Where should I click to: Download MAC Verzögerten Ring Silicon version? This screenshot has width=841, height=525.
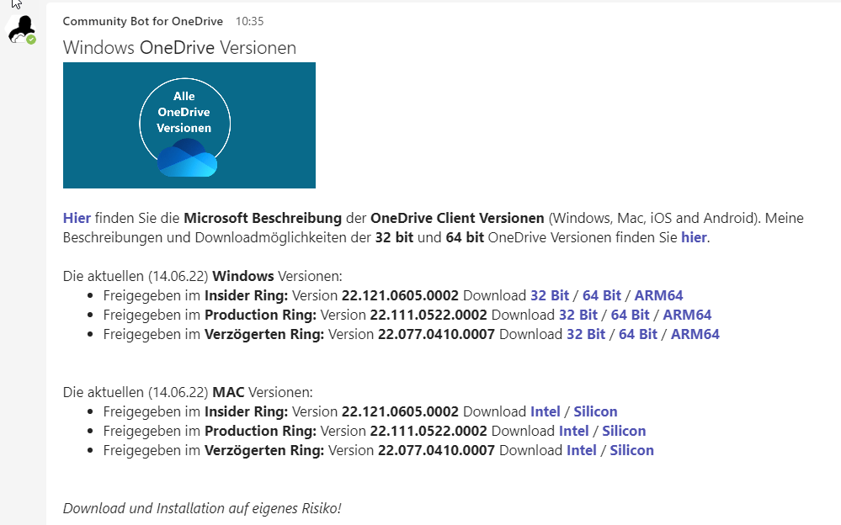pos(631,450)
